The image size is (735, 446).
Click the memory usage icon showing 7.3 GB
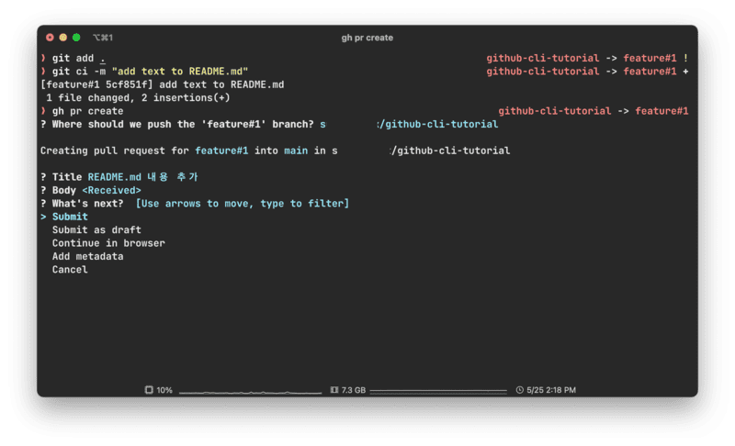tap(334, 390)
